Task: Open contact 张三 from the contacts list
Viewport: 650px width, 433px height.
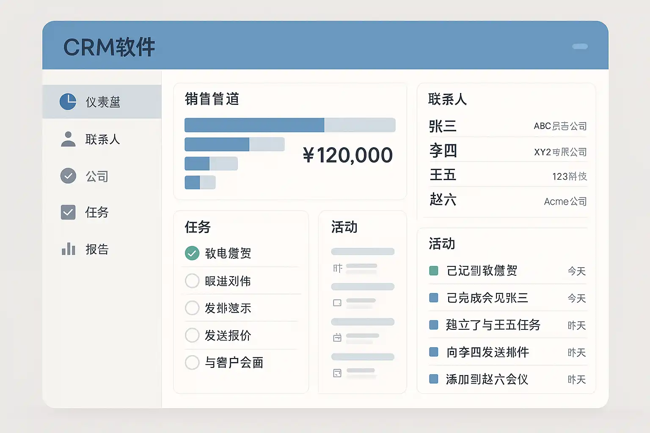Action: click(x=443, y=126)
